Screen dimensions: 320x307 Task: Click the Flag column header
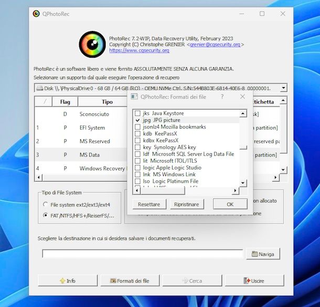(65, 102)
